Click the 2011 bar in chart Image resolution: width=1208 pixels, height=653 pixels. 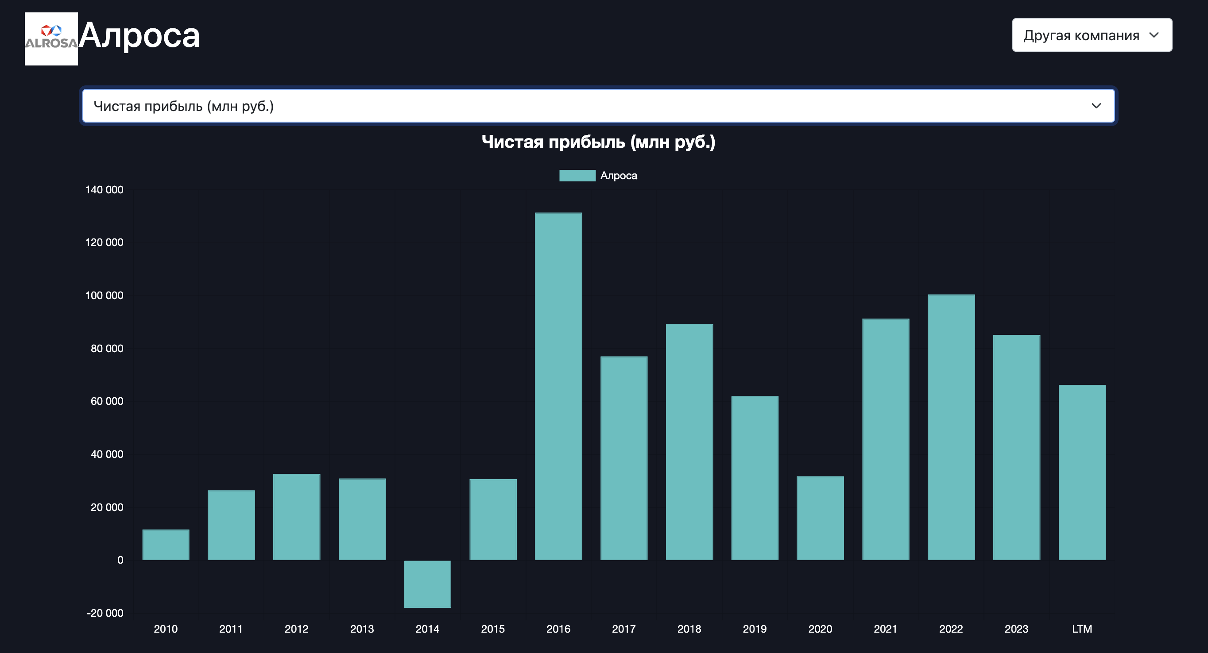[x=231, y=525]
